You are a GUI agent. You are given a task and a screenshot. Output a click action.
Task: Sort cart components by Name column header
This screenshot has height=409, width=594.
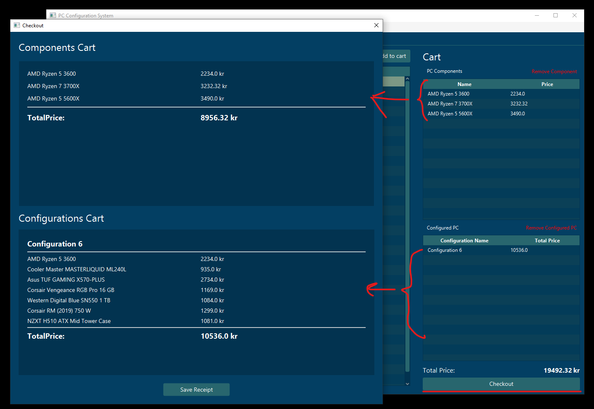point(465,84)
